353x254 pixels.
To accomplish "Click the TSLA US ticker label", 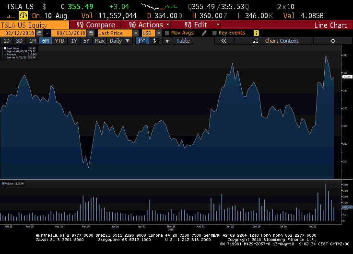I will tap(20, 7).
